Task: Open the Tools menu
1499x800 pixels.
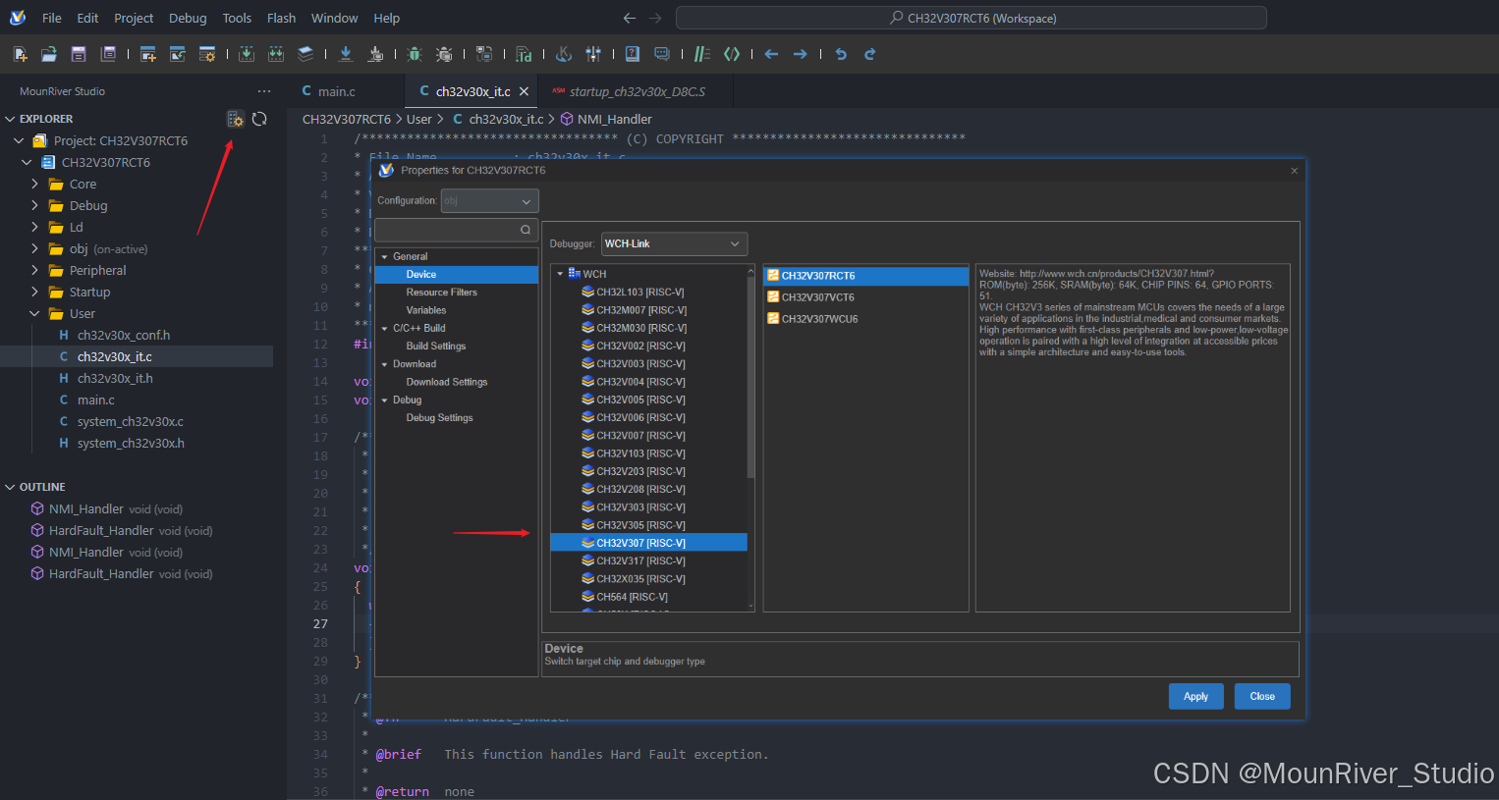Action: [237, 18]
